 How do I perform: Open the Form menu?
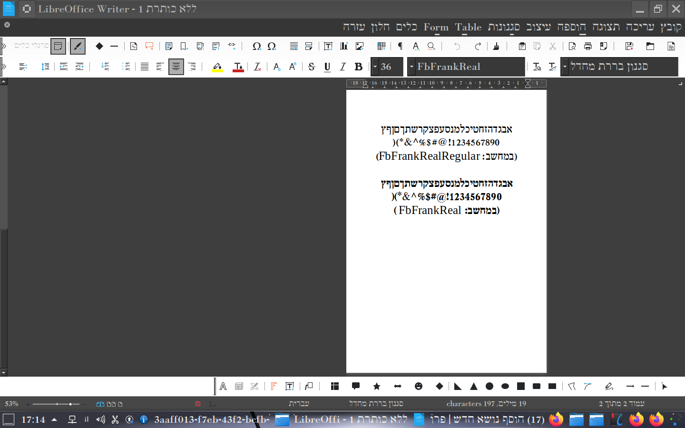pyautogui.click(x=436, y=27)
